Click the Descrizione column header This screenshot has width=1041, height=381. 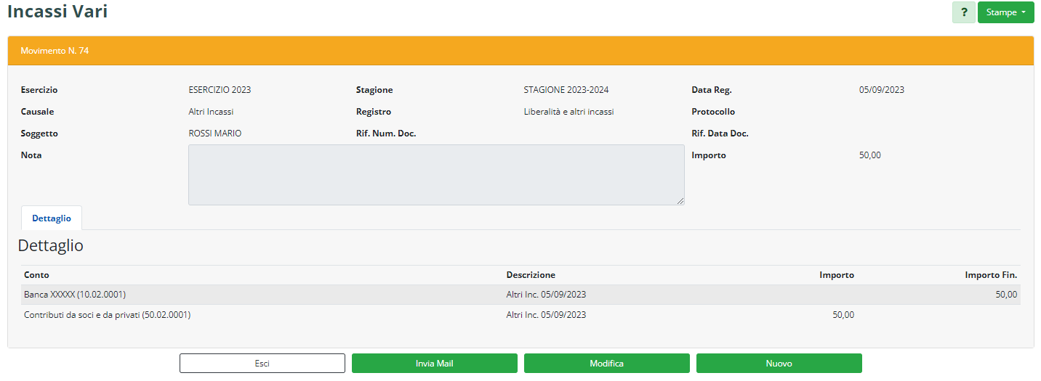click(531, 275)
